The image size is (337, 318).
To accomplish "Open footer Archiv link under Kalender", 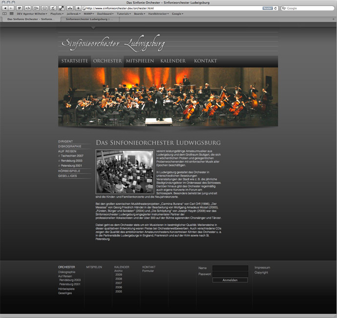I will (118, 271).
